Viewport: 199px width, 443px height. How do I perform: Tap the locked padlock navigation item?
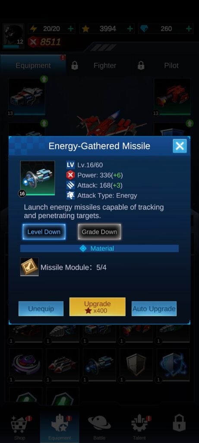click(179, 423)
